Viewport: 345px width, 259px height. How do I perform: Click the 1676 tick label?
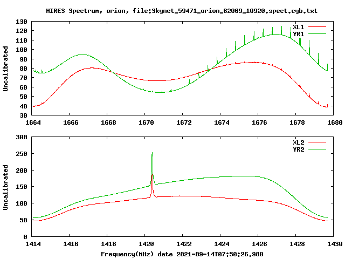click(x=259, y=122)
